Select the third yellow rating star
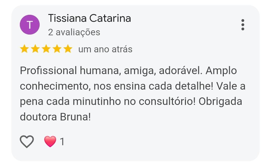271x166 pixels. click(x=46, y=49)
